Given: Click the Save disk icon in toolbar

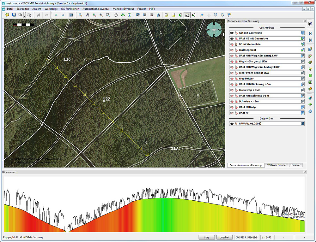Looking at the screenshot, I should coord(14,15).
